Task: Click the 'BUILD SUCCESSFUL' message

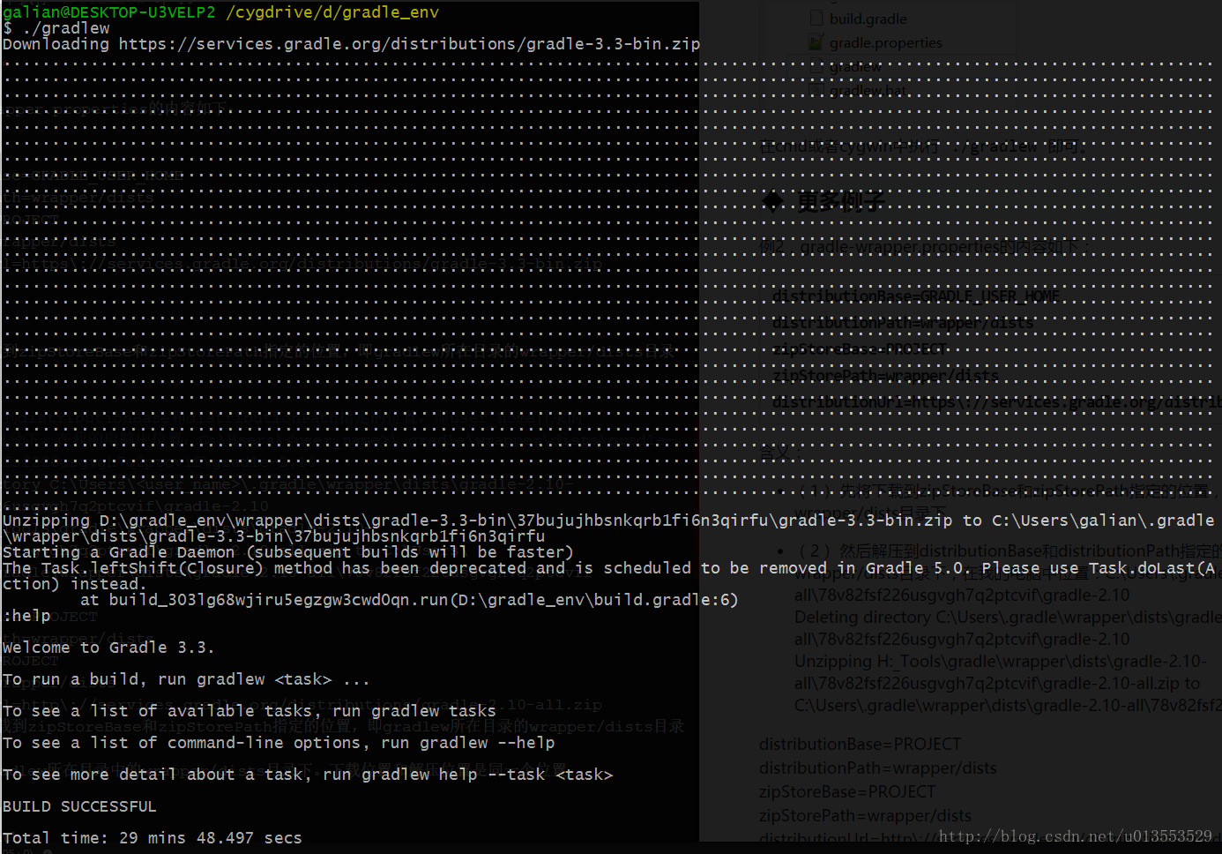Action: tap(79, 806)
